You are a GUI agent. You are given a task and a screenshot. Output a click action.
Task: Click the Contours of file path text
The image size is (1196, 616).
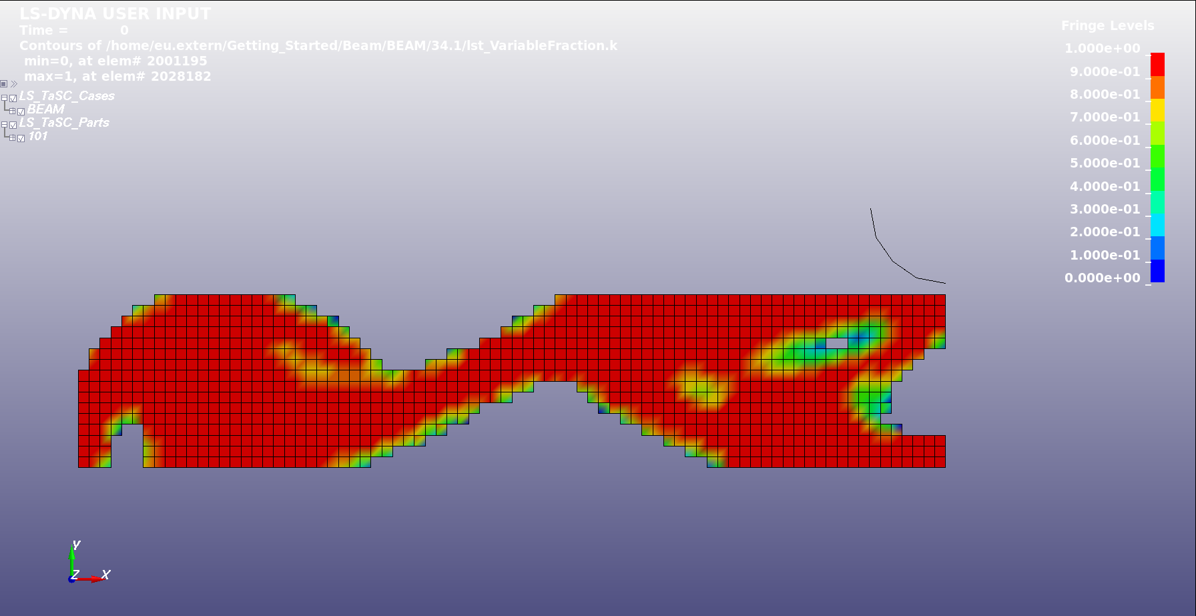(x=318, y=45)
